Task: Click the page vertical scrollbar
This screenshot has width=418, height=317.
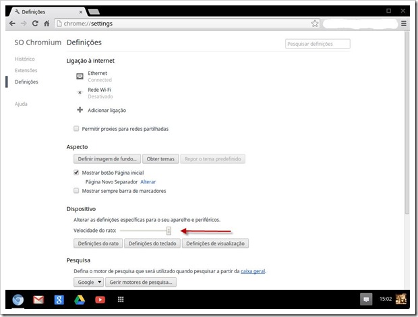Action: pyautogui.click(x=407, y=123)
